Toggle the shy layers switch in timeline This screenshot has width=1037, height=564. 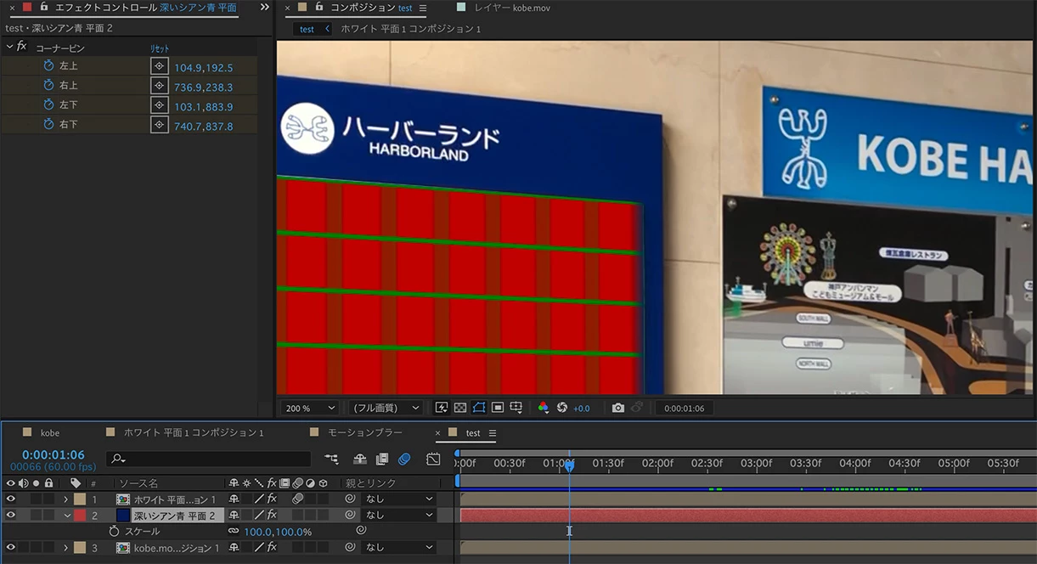click(360, 459)
